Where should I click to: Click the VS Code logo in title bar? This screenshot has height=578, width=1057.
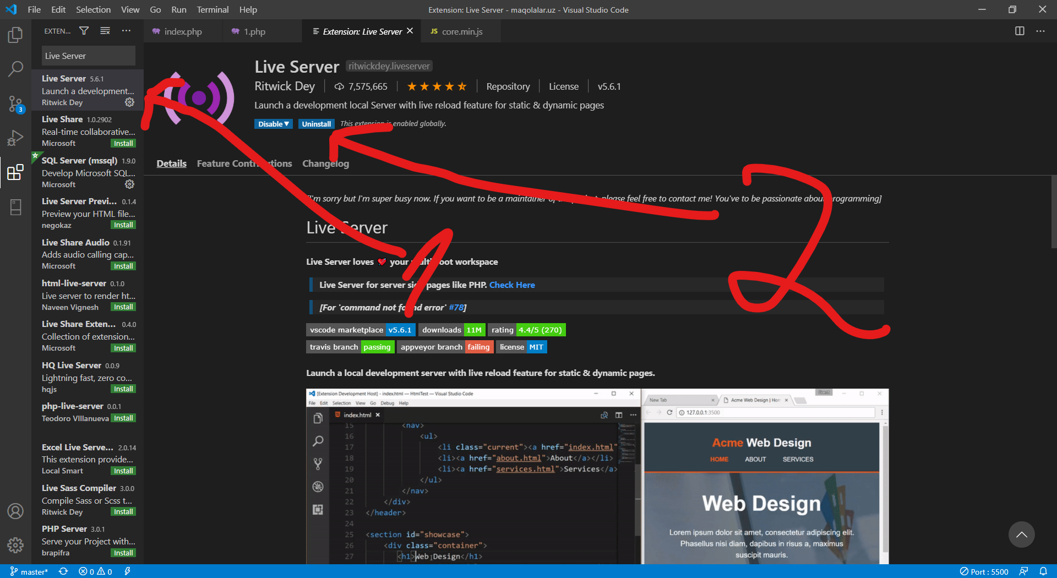(x=11, y=9)
